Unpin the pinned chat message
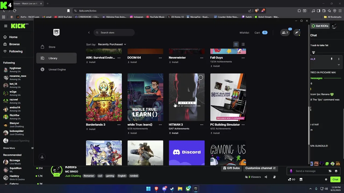The width and height of the screenshot is (344, 193). pyautogui.click(x=332, y=59)
